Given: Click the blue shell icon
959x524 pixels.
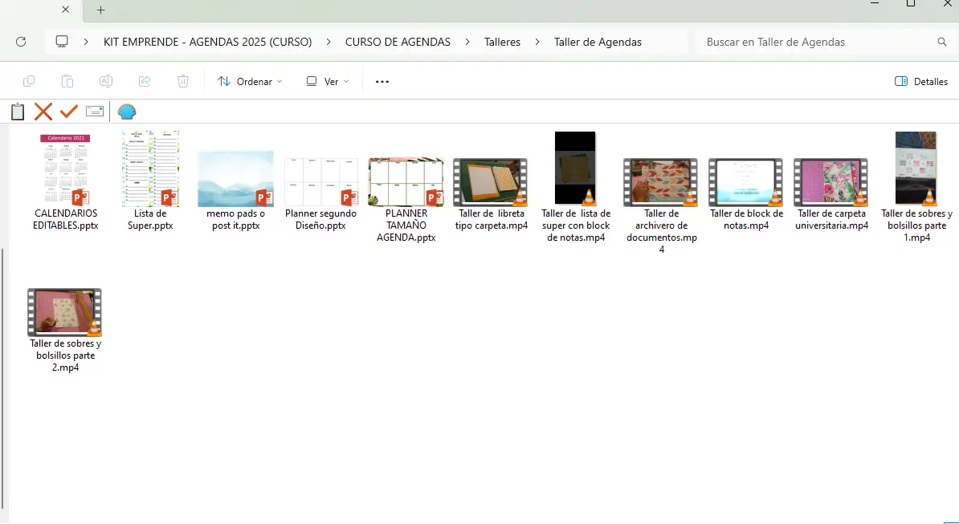Looking at the screenshot, I should coord(127,112).
